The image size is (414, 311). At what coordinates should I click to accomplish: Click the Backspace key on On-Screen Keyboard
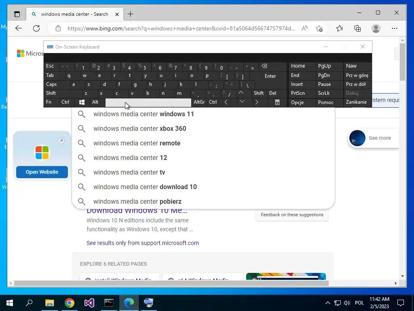[272, 67]
